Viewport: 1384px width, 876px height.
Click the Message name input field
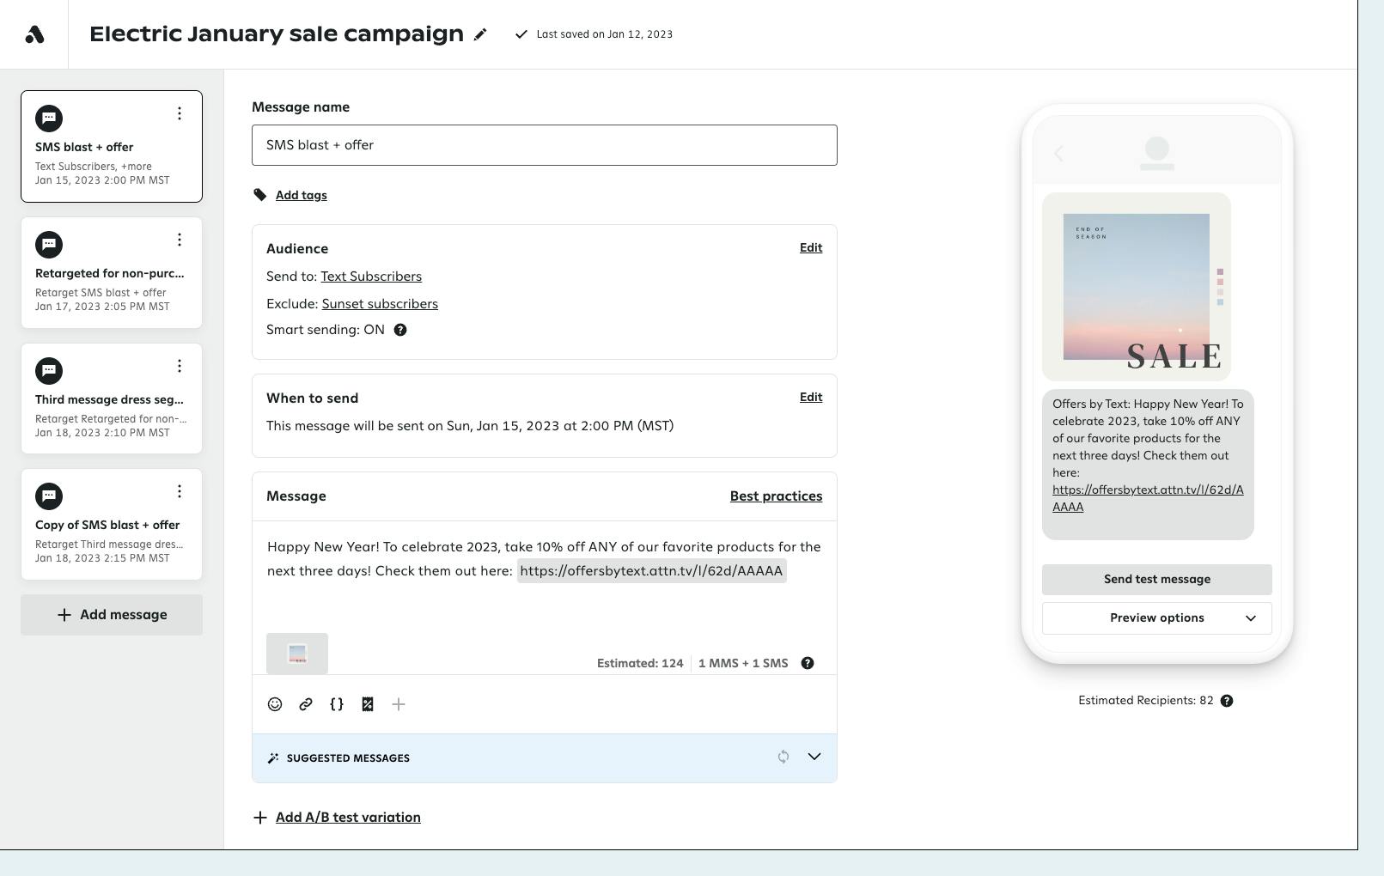(544, 145)
